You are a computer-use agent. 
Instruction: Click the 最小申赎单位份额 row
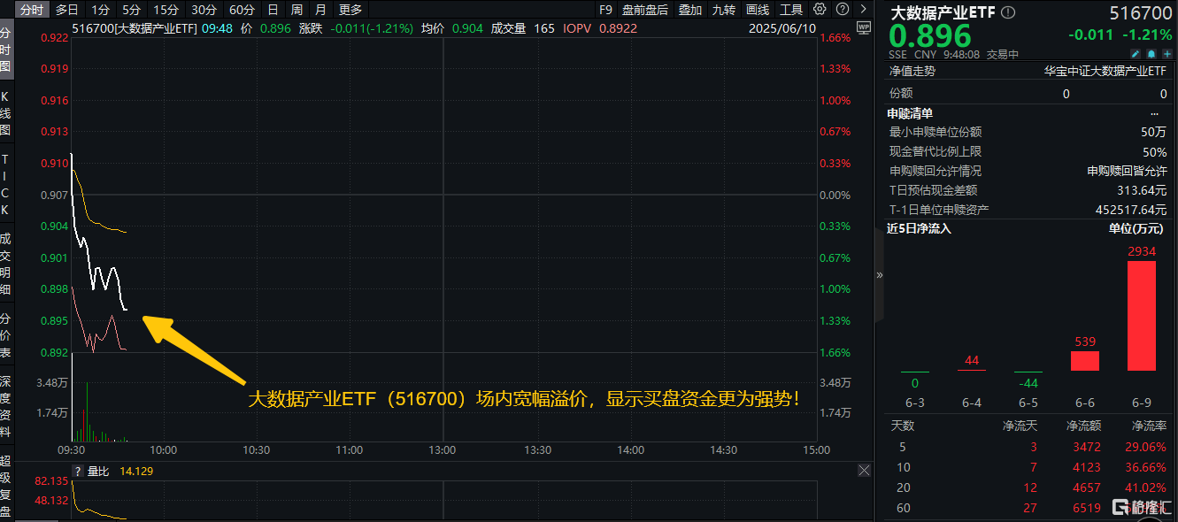coord(1028,132)
